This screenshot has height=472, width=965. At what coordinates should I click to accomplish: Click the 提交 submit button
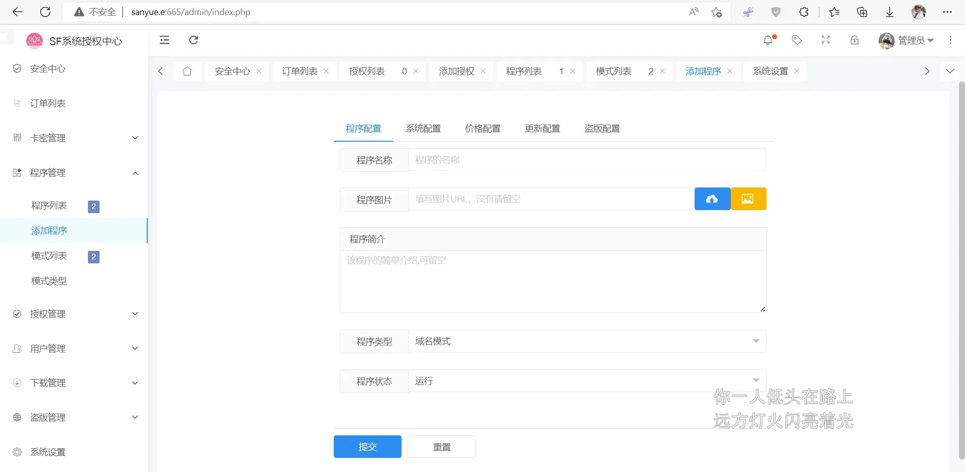[x=367, y=446]
